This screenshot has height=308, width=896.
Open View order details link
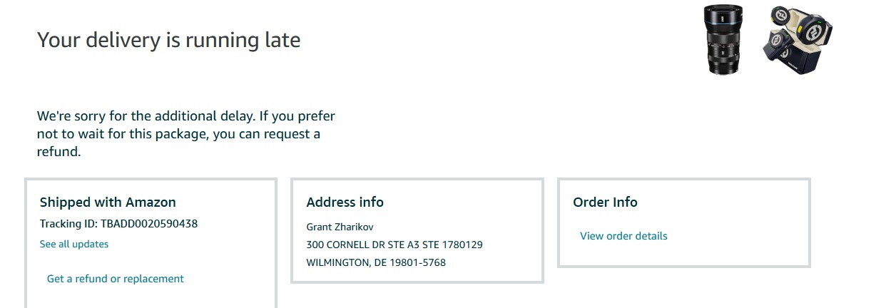[623, 236]
